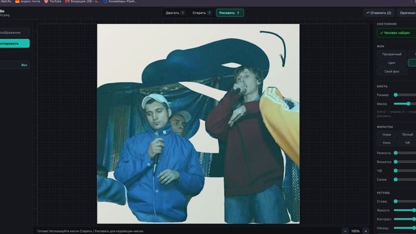Click the zoom in plus button

click(365, 231)
